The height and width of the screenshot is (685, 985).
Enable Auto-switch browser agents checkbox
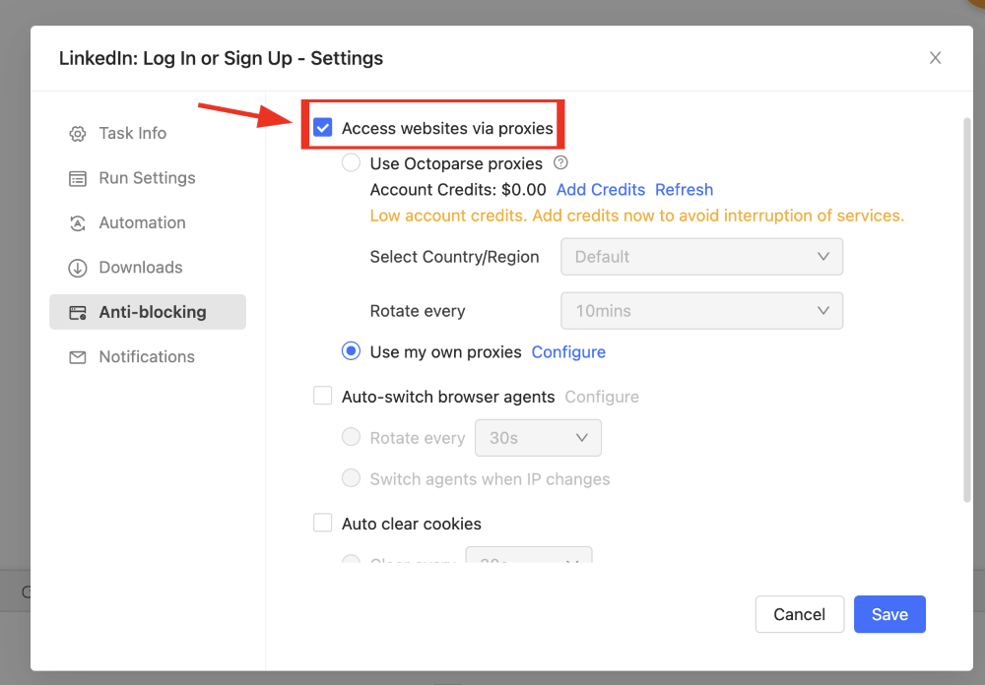[323, 397]
